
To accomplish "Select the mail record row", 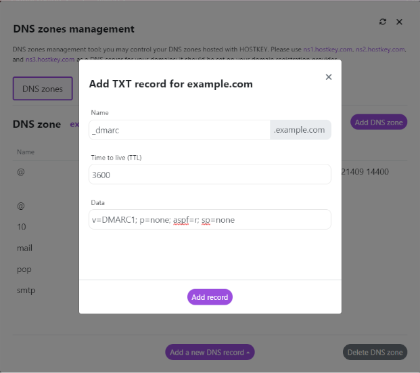I will (25, 248).
